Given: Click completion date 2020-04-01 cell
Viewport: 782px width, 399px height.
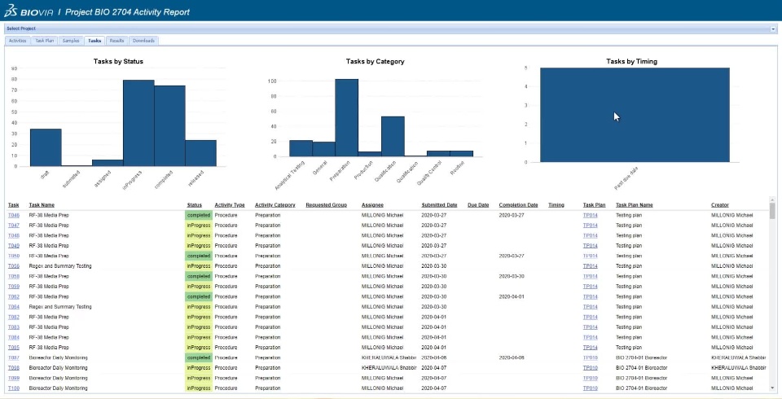Looking at the screenshot, I should click(512, 296).
